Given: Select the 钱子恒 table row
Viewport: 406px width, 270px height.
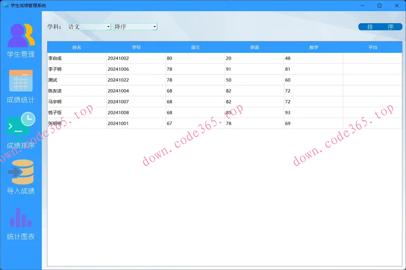Looking at the screenshot, I should click(77, 112).
